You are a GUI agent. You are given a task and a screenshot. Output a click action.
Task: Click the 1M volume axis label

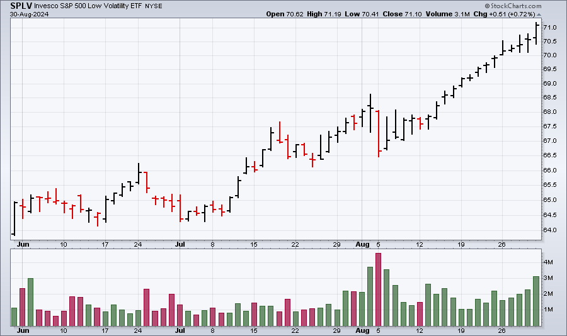548,310
